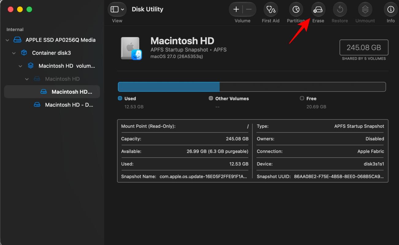Click the Capacity value 245.08 GB in table
The width and height of the screenshot is (399, 245).
point(237,139)
